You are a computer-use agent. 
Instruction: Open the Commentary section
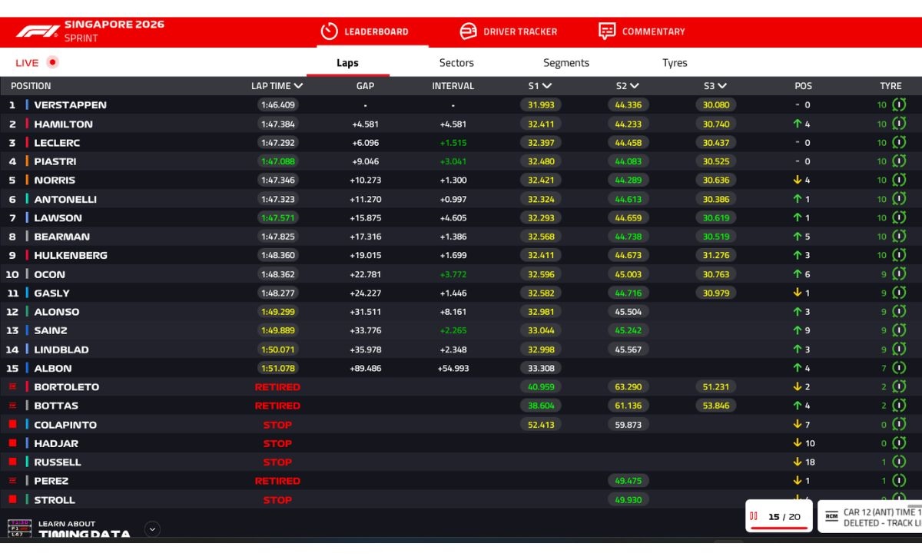point(642,31)
